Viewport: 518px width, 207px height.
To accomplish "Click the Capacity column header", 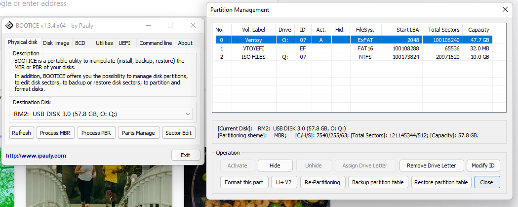I will 478,30.
